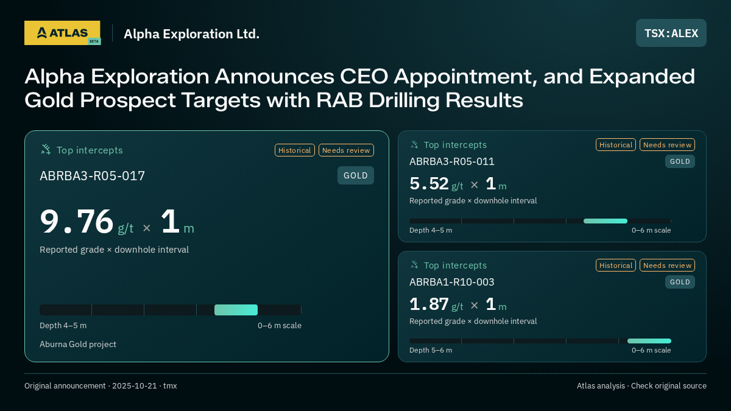Click the TSX:ALEX ticker badge
731x411 pixels.
click(671, 33)
